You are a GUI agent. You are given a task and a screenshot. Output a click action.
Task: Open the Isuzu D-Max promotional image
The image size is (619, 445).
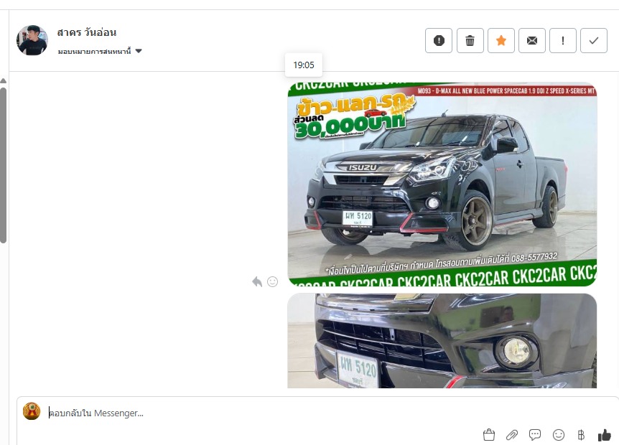442,184
